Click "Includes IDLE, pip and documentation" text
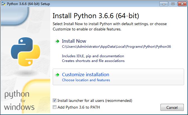Image resolution: width=188 pixels, height=115 pixels. [x=93, y=56]
